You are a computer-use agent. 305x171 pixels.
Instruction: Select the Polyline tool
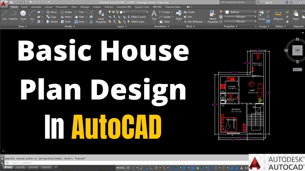point(13,15)
